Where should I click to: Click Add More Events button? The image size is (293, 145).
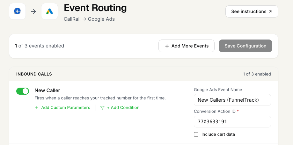[x=187, y=46]
